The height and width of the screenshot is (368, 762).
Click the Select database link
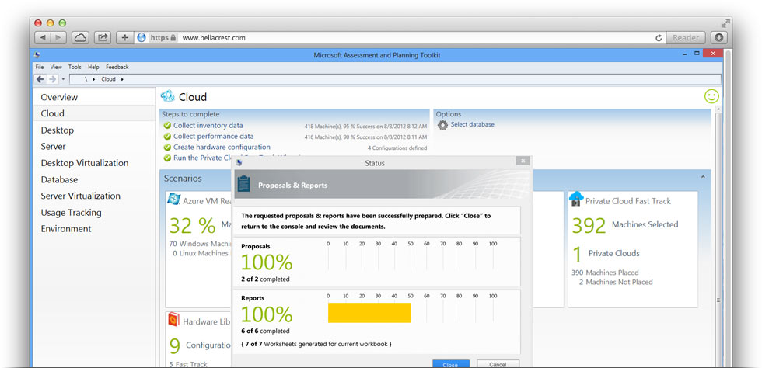pos(473,124)
